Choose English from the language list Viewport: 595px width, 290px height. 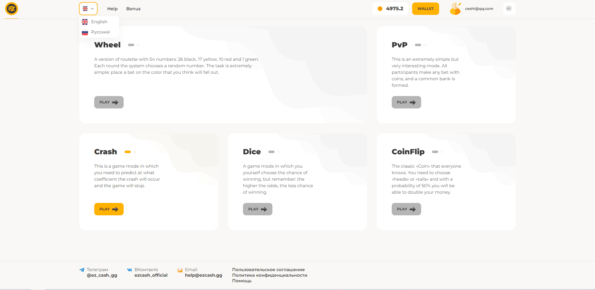click(99, 22)
